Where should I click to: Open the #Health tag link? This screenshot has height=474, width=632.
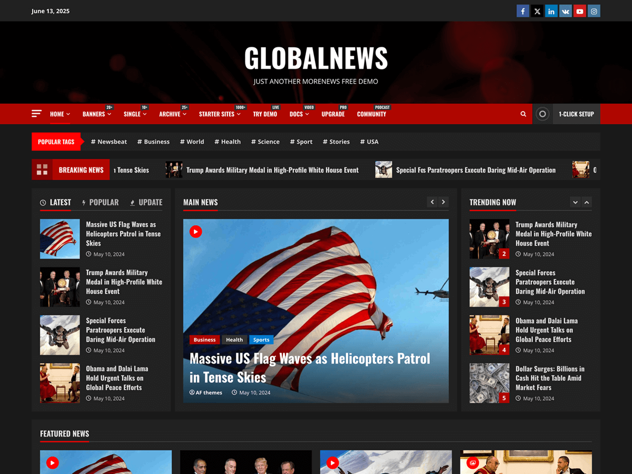point(228,141)
